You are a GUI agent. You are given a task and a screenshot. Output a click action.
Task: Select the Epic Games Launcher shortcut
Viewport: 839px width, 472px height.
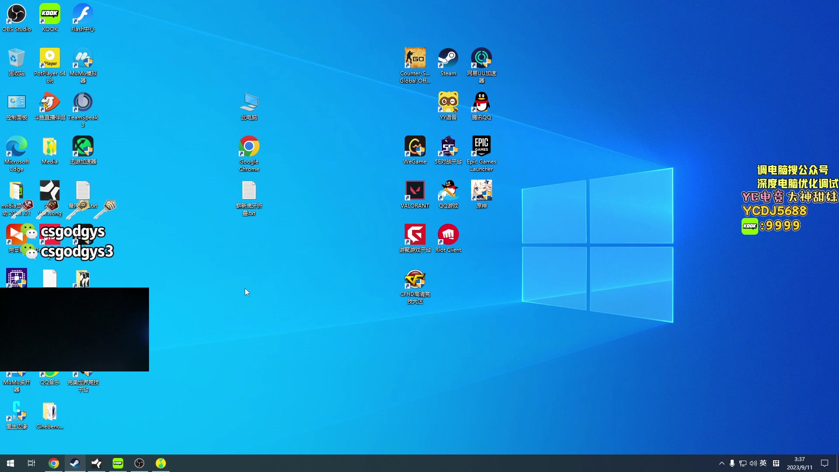pos(482,154)
